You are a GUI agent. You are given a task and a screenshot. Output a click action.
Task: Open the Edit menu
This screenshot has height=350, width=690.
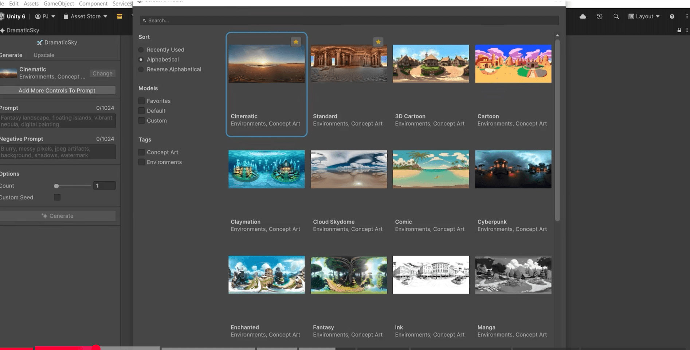click(x=14, y=4)
